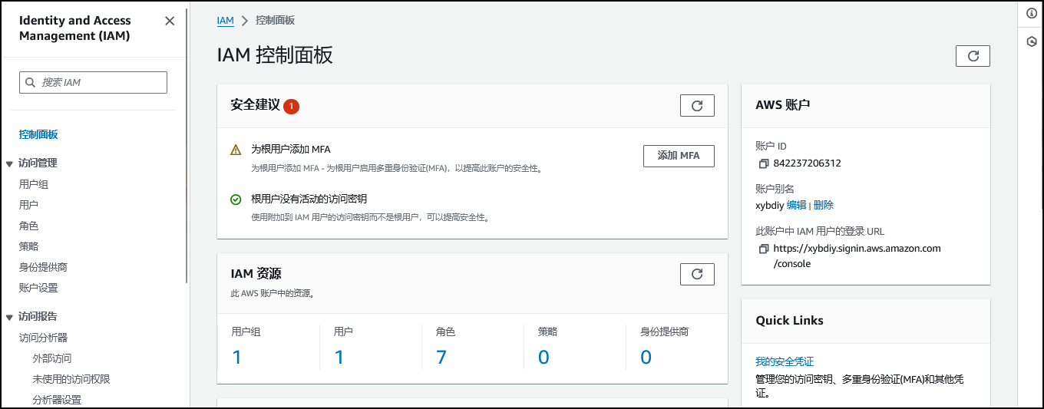Collapse the 访问管理 section
Viewport: 1044px width, 409px height.
point(9,163)
